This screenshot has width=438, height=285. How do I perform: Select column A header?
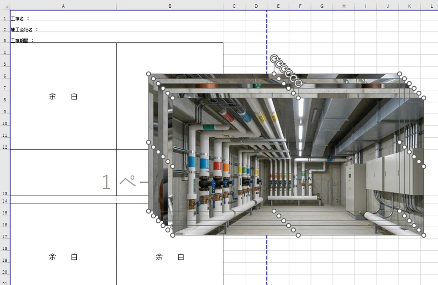tap(63, 6)
